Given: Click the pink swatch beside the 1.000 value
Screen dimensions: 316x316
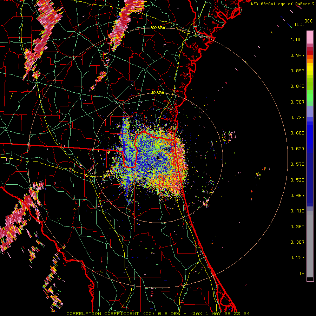Looking at the screenshot, I should coord(310,38).
